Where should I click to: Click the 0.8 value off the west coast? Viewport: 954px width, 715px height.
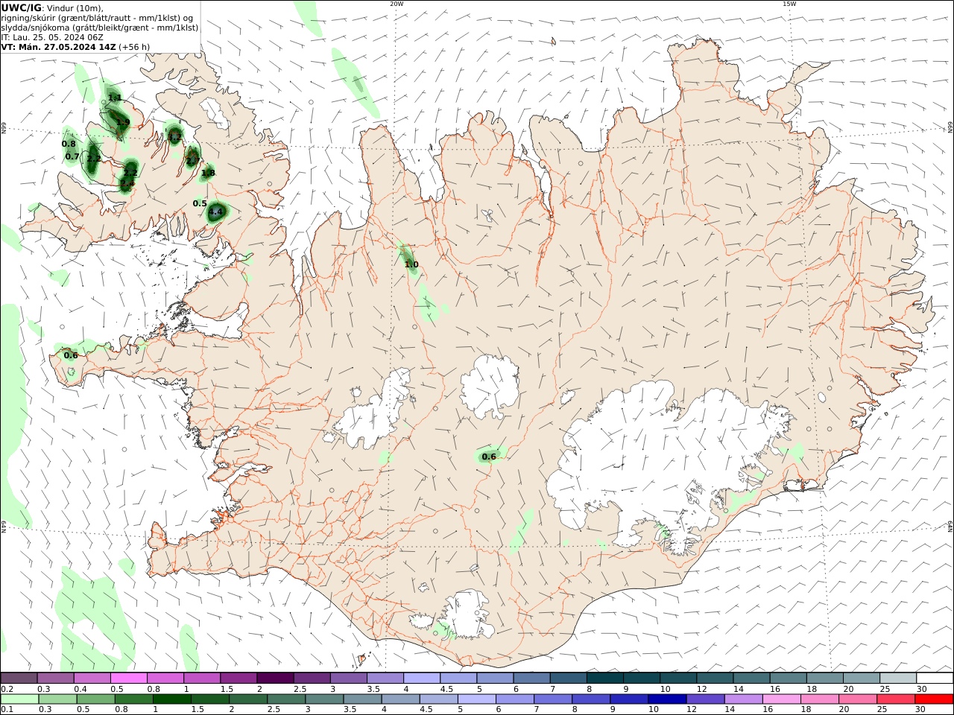coord(69,144)
